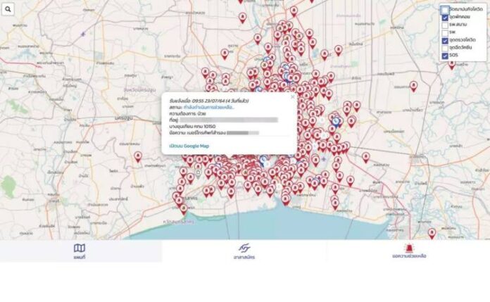This screenshot has height=302, width=490.
Task: Enable the จุดฉีดวัคซีน layer checkbox
Action: 445,48
